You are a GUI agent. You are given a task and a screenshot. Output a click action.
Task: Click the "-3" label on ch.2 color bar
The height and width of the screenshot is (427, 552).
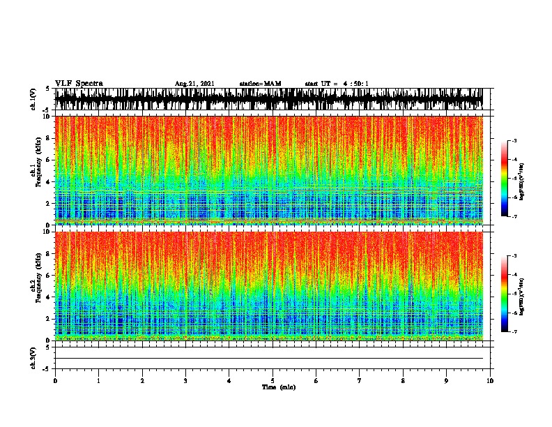click(x=514, y=256)
